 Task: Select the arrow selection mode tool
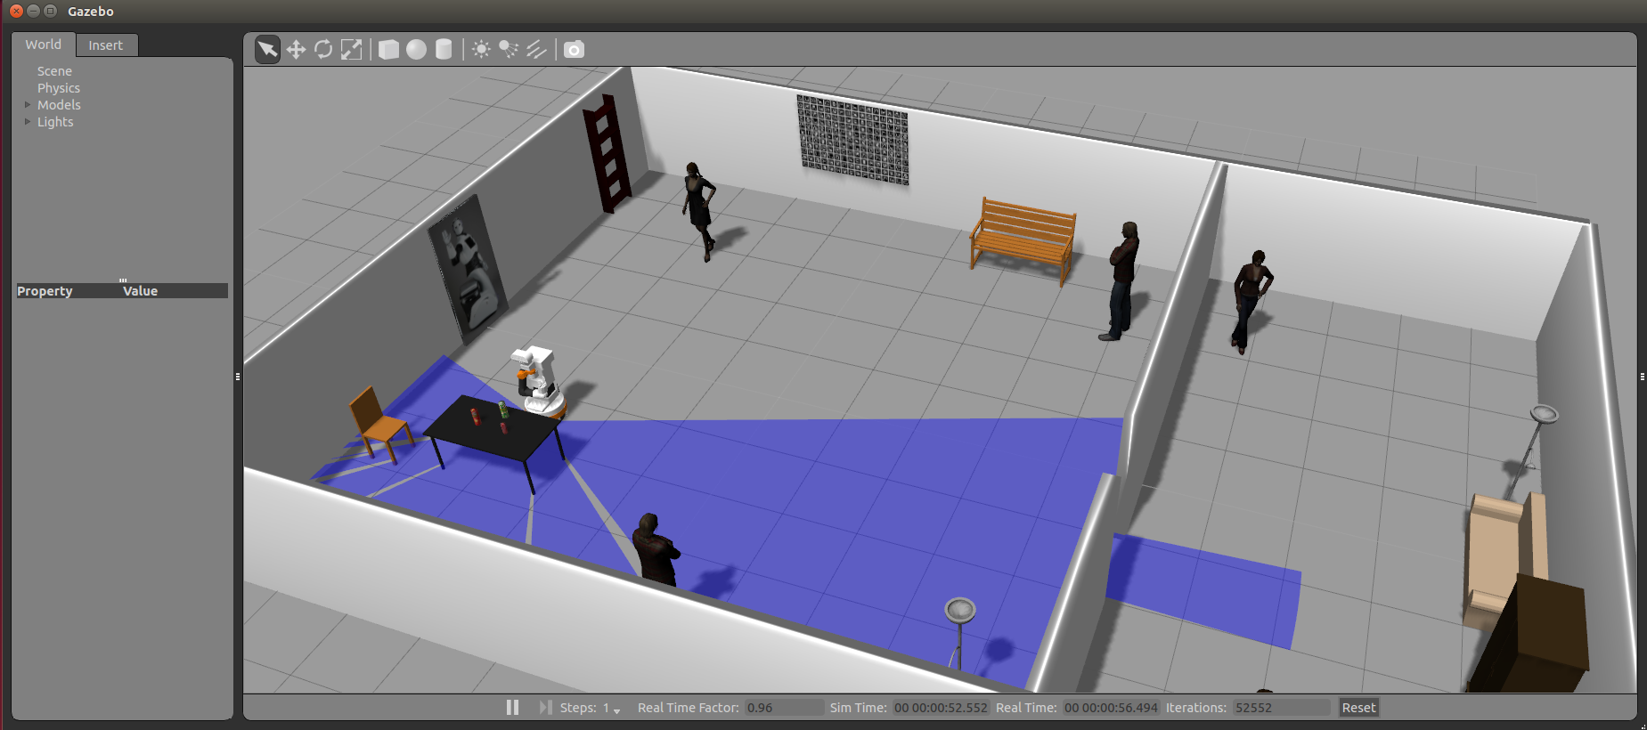(267, 49)
